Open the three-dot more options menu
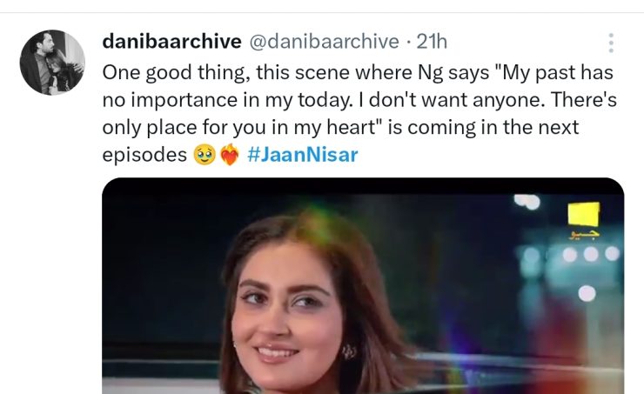Image resolution: width=644 pixels, height=394 pixels. [611, 43]
